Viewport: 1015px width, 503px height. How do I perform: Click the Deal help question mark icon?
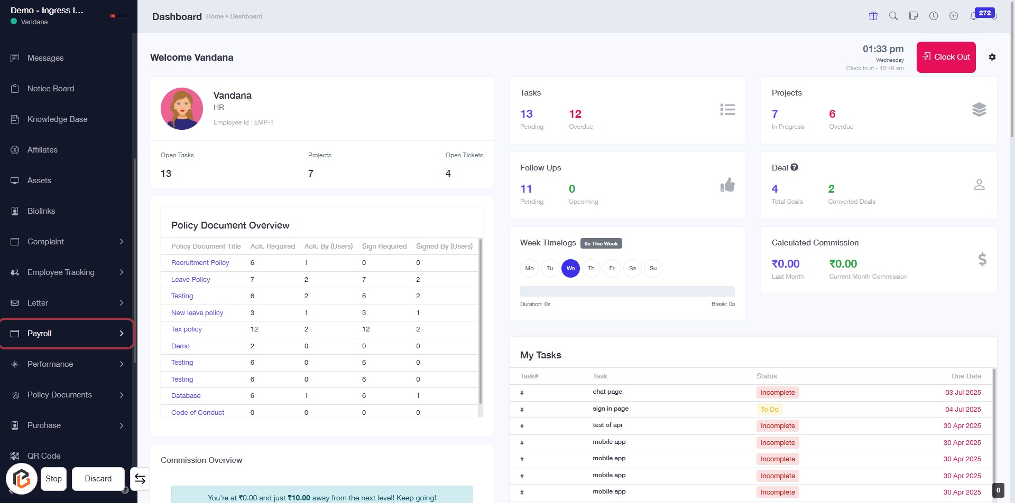tap(794, 167)
